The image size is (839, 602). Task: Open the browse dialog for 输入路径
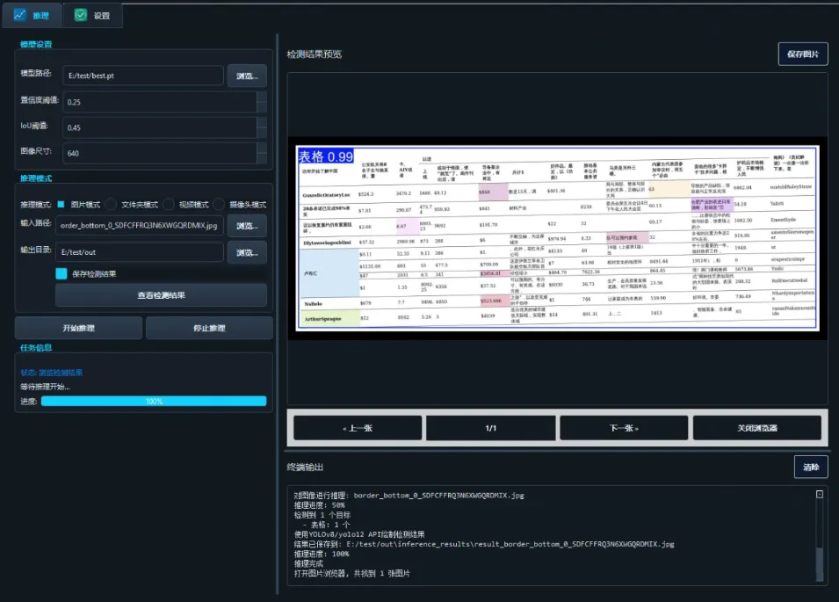click(x=247, y=226)
